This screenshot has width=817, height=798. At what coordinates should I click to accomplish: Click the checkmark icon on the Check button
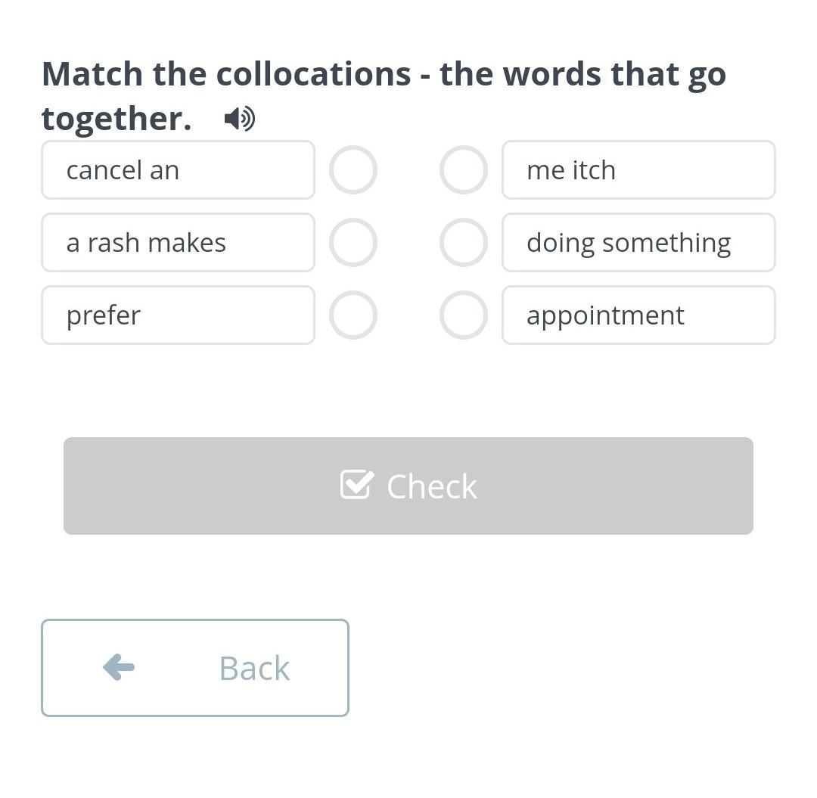click(x=356, y=485)
